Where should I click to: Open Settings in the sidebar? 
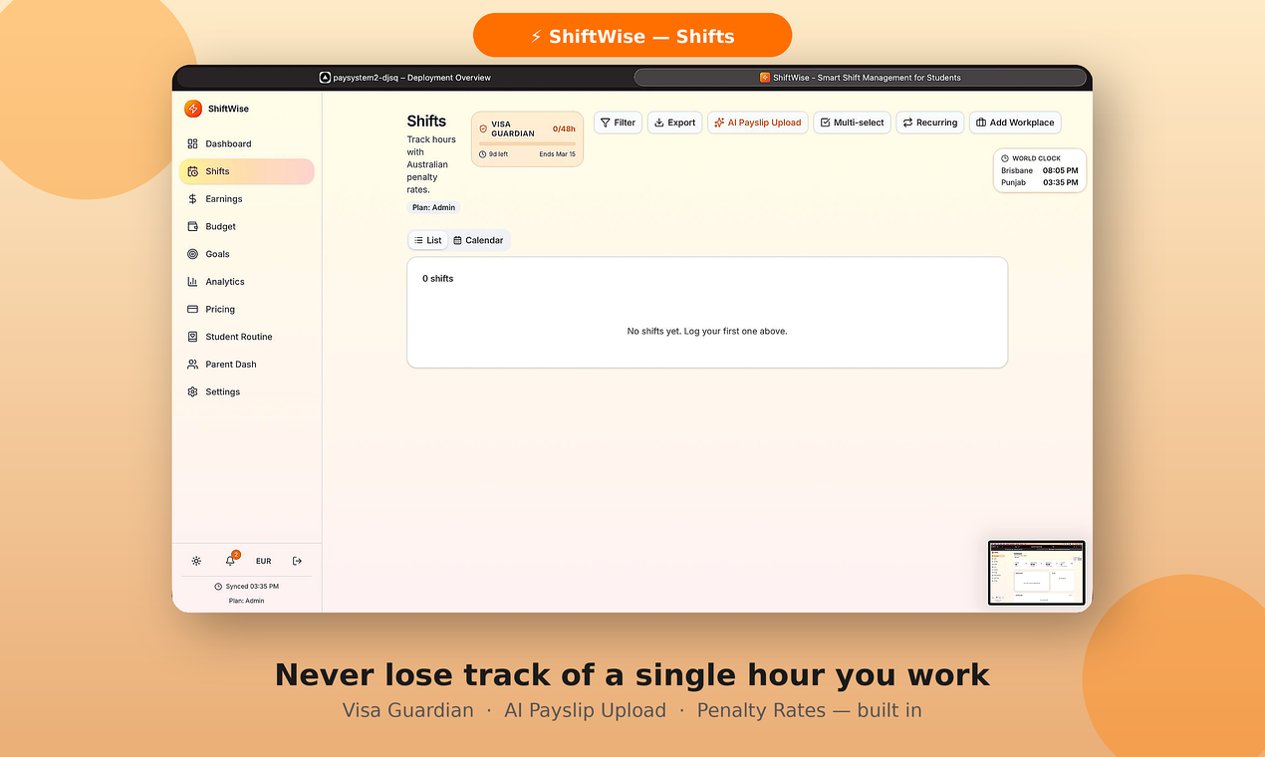(247, 391)
